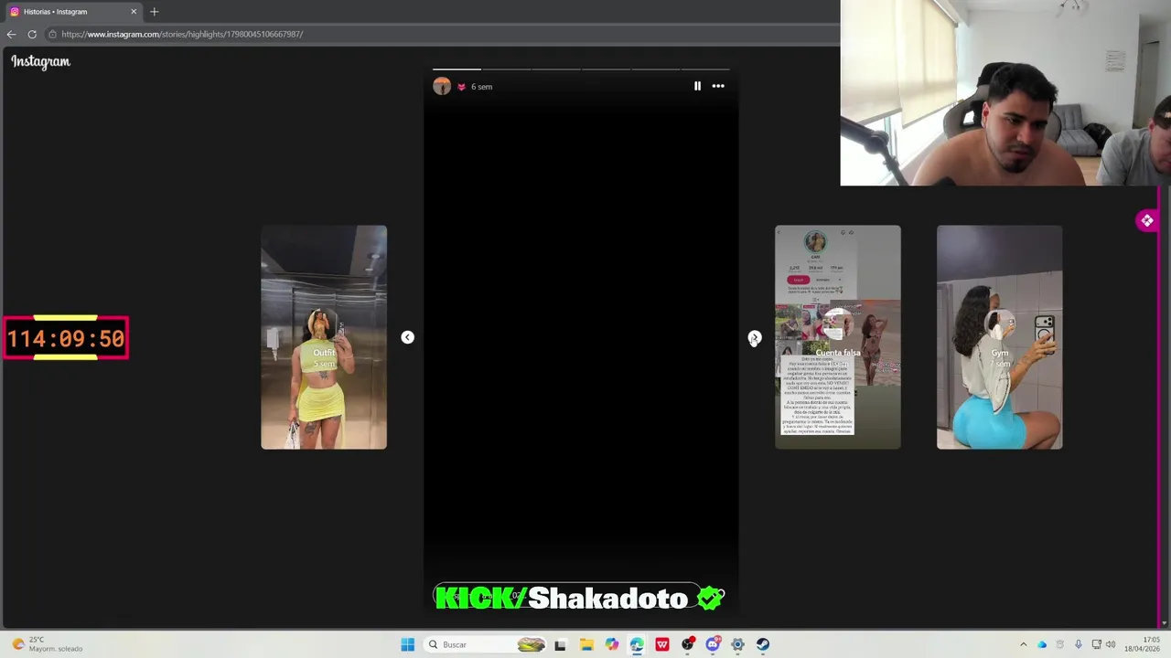Open OBS Studio from the taskbar
The image size is (1171, 658).
click(687, 644)
